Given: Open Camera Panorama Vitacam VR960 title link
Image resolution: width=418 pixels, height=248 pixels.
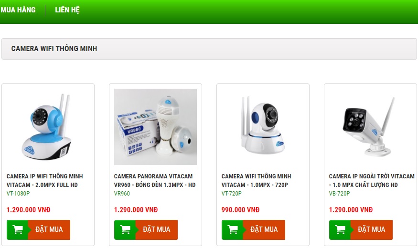Looking at the screenshot, I should (155, 180).
